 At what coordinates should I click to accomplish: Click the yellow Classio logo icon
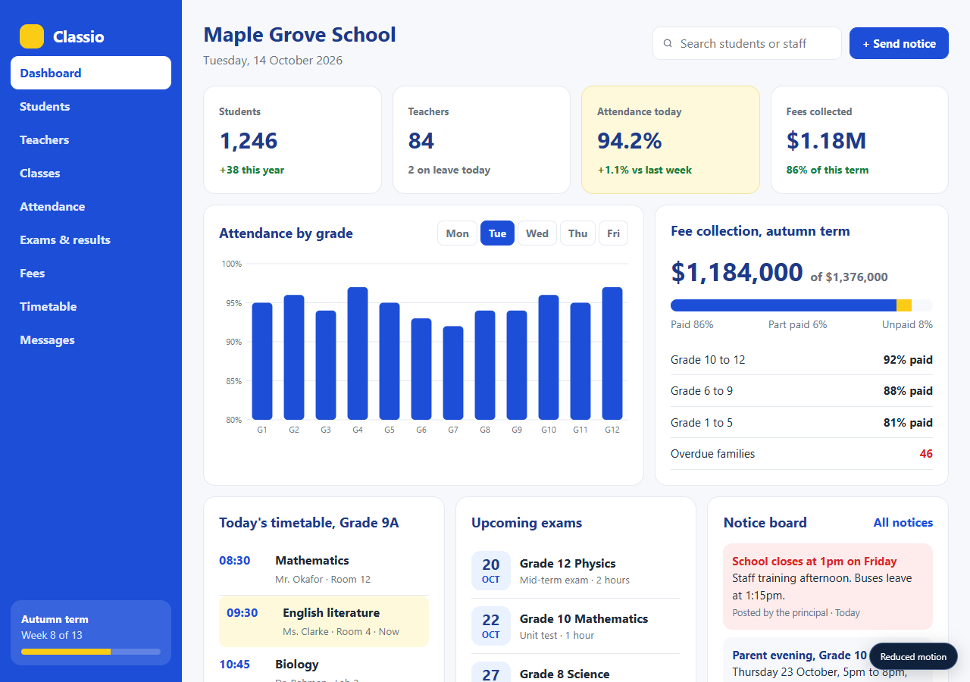tap(32, 36)
